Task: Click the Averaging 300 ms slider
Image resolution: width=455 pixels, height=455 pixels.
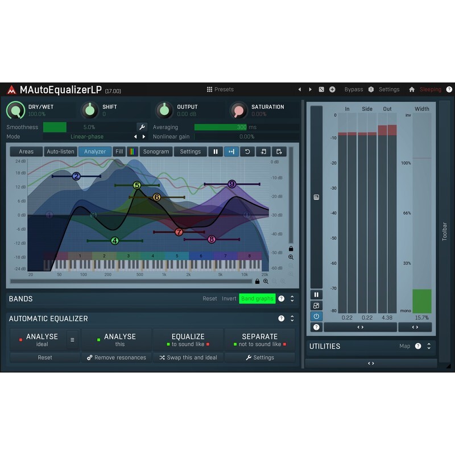Action: click(247, 127)
